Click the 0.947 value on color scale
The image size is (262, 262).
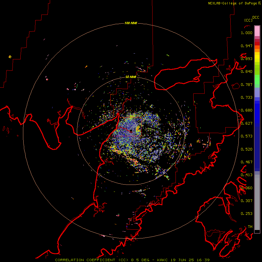tap(247, 46)
